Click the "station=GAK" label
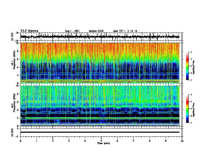Image resolution: width=205 pixels, height=158 pixels. coord(96,31)
